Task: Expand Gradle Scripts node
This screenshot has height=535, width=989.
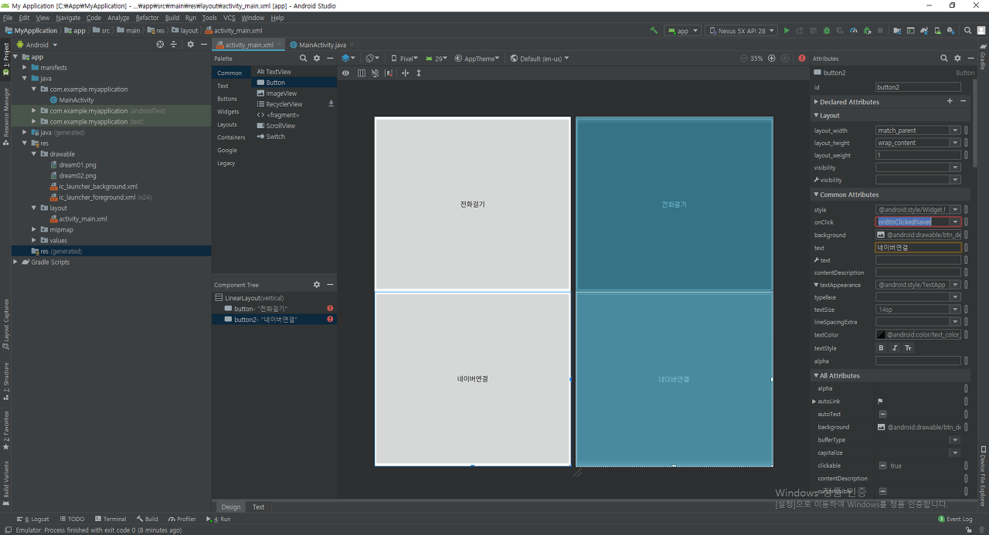Action: (x=15, y=262)
